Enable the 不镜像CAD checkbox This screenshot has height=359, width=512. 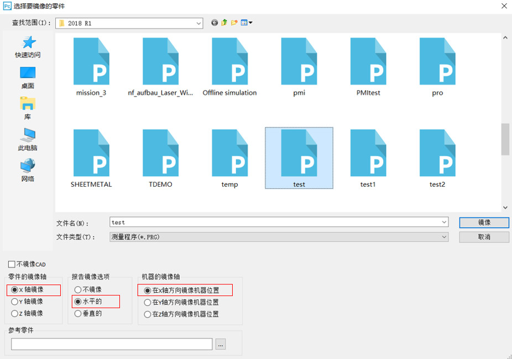12,265
